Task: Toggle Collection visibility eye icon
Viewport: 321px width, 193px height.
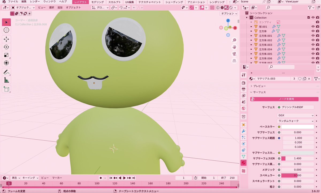Action: 313,18
